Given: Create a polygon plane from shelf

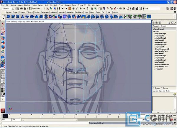Looking at the screenshot, I should [x=27, y=17].
